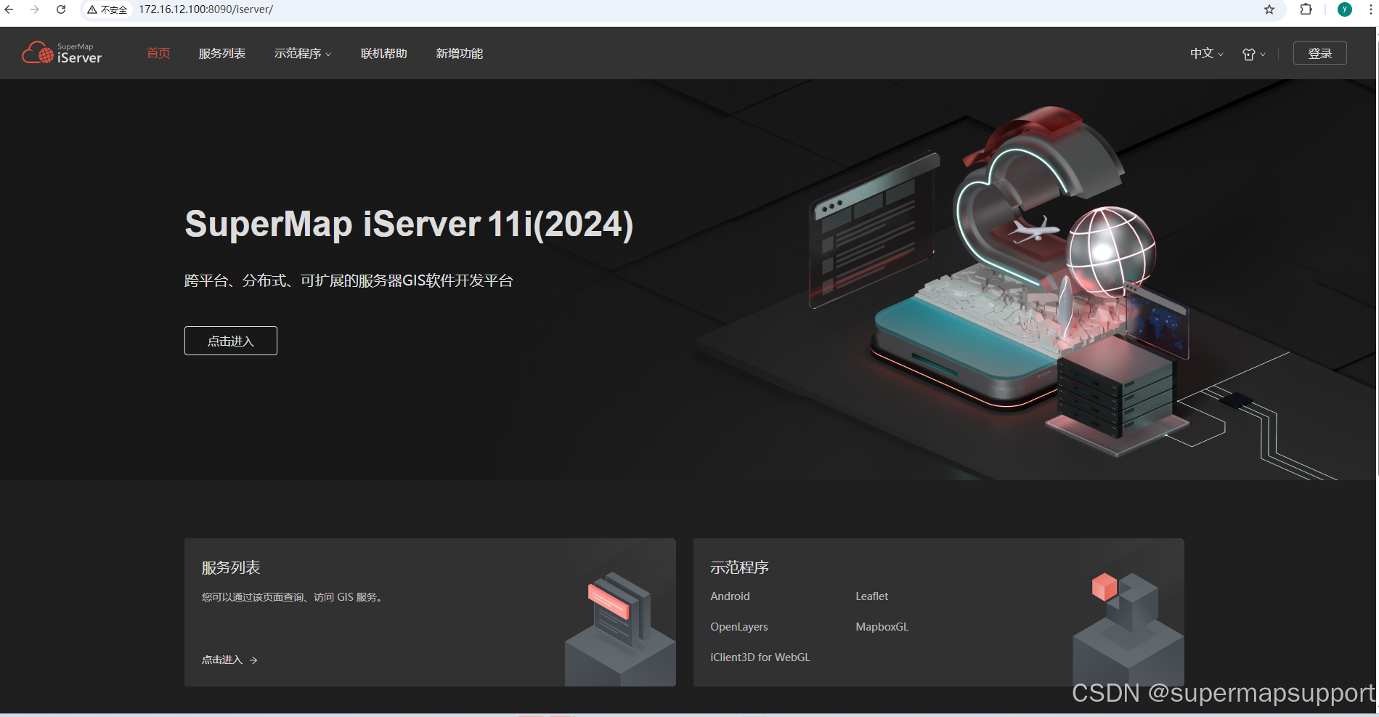Click the SuperMap iServer logo
1379x717 pixels.
coord(61,52)
